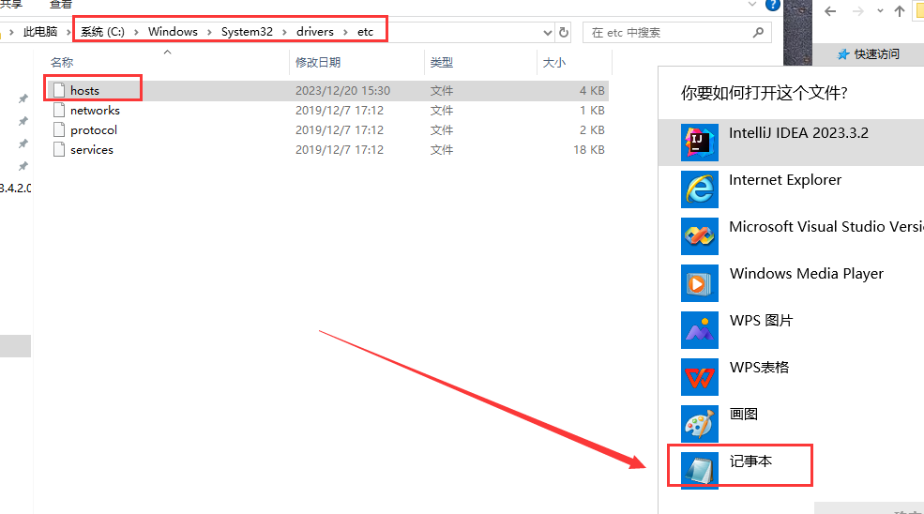
Task: Open the 共享 ribbon tab
Action: pos(11,4)
